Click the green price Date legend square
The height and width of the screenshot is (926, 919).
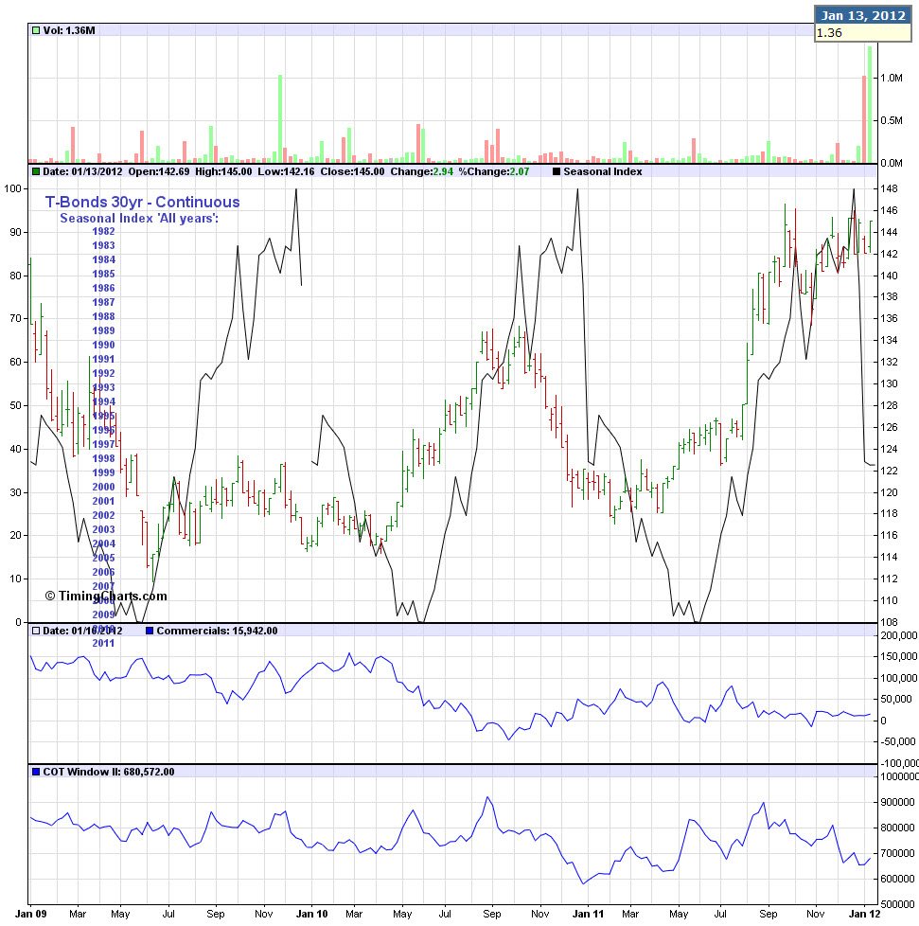pos(36,171)
